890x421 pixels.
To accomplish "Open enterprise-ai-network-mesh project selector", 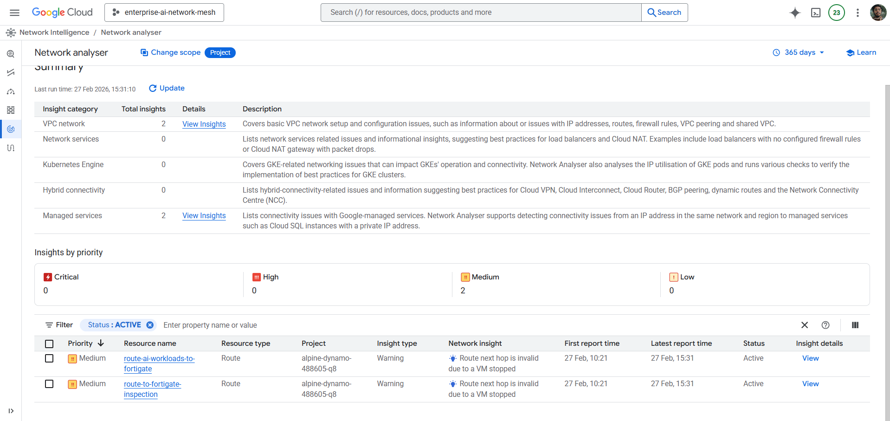I will click(164, 13).
